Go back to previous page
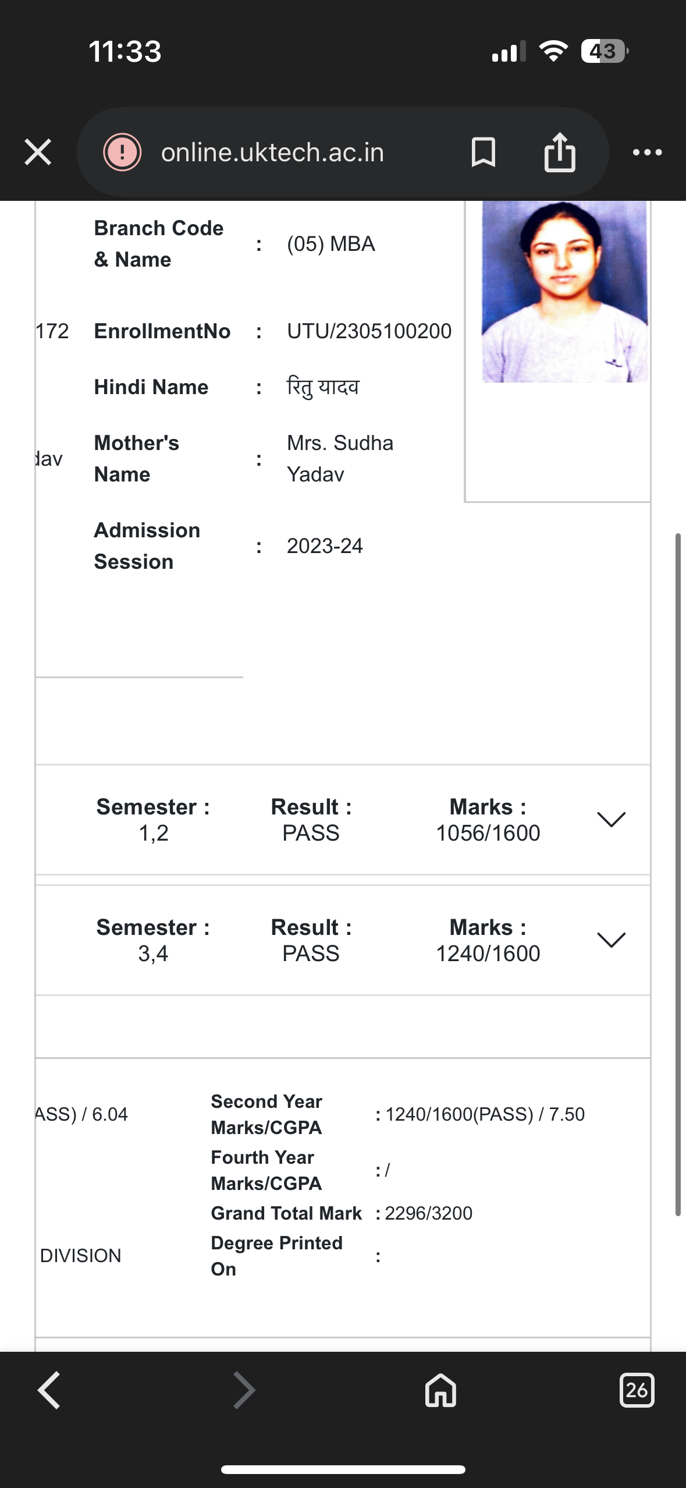Viewport: 686px width, 1488px height. [49, 1390]
